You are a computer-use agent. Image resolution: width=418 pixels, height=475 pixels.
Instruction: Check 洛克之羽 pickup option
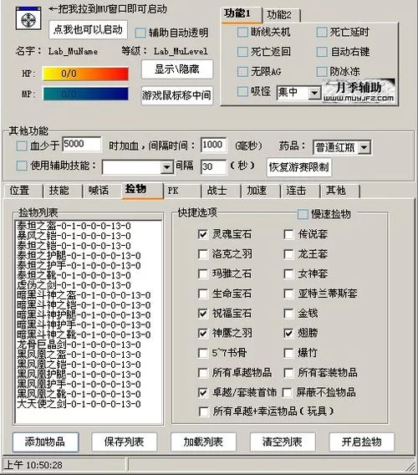coord(202,254)
